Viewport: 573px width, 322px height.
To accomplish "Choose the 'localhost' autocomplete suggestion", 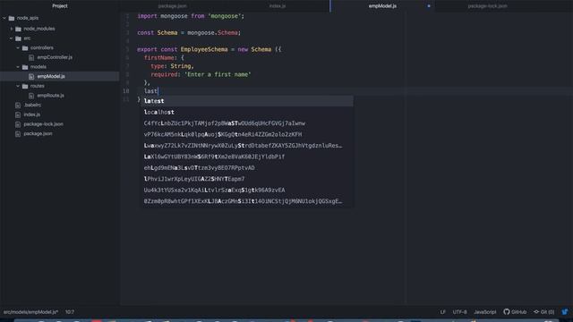I will point(247,112).
